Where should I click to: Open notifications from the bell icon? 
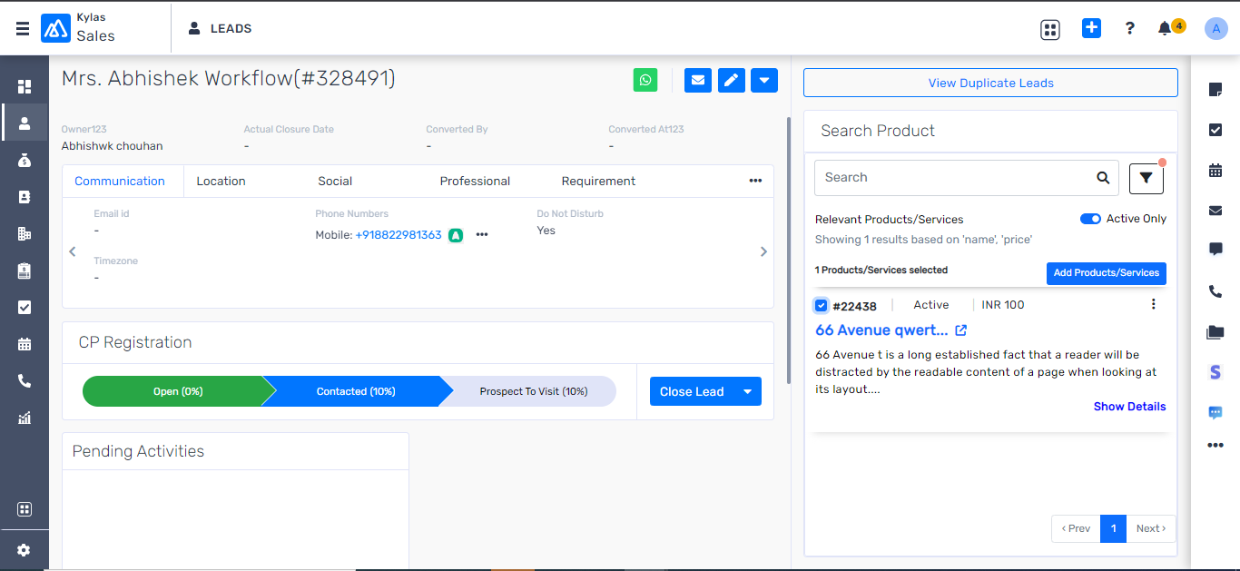click(1163, 28)
